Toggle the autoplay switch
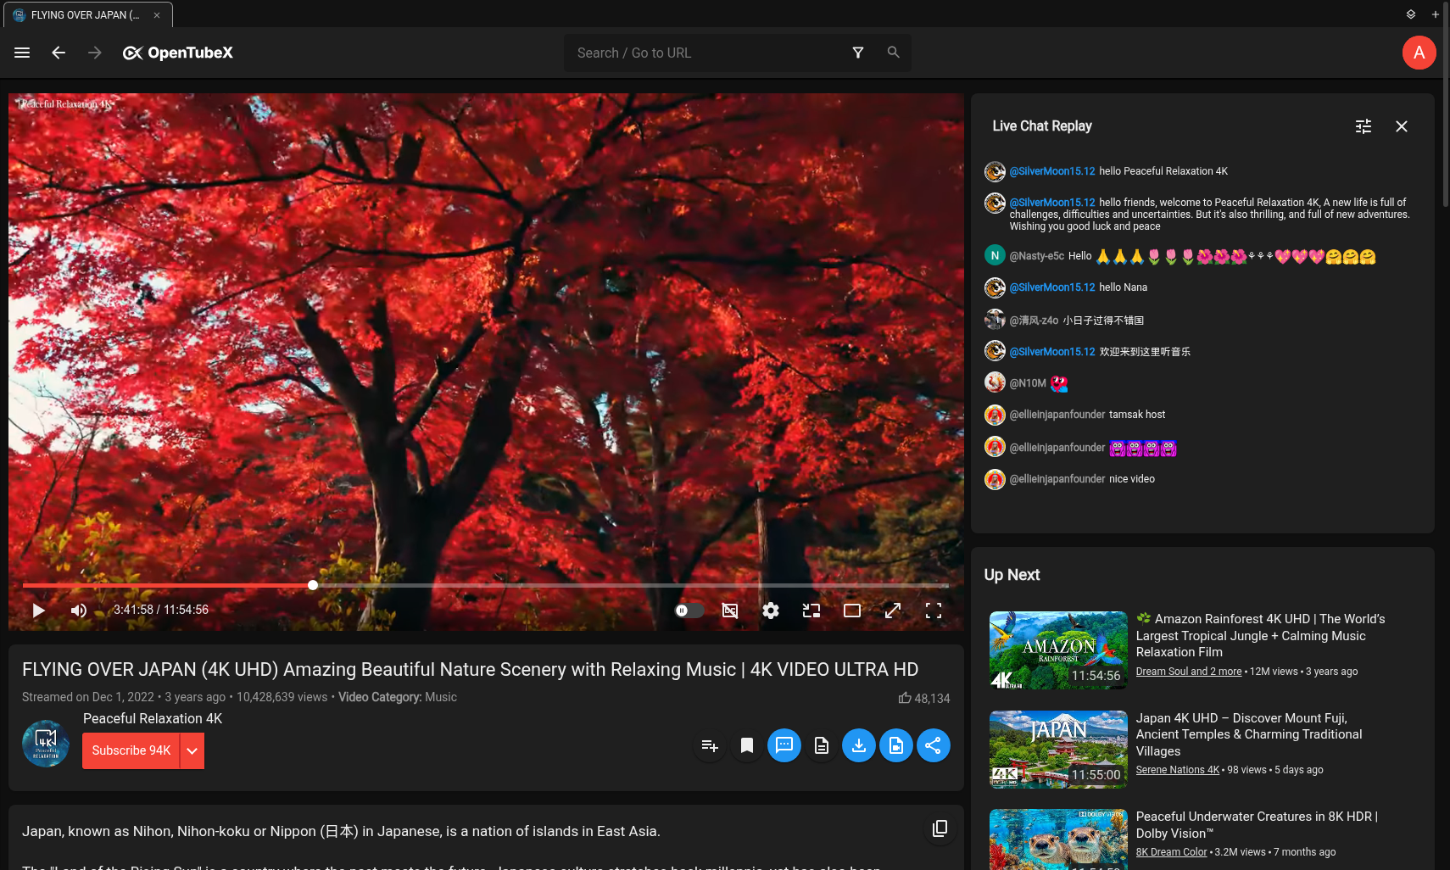Image resolution: width=1450 pixels, height=870 pixels. tap(689, 611)
